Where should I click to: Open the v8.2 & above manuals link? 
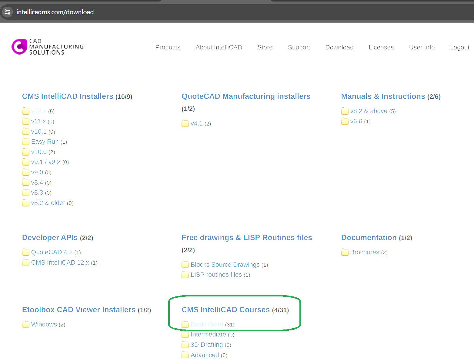(x=369, y=111)
